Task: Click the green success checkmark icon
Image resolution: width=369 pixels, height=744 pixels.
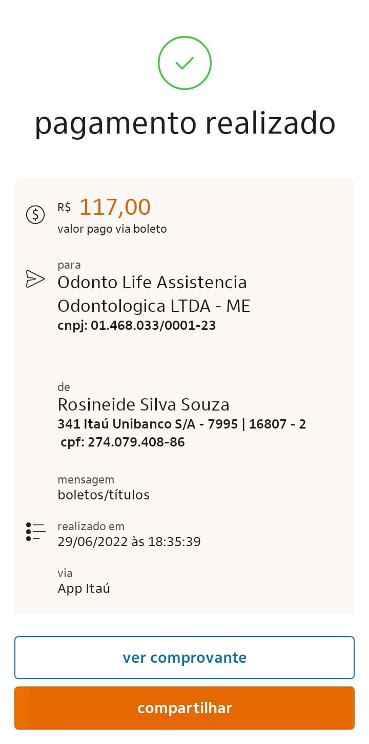Action: click(x=184, y=63)
